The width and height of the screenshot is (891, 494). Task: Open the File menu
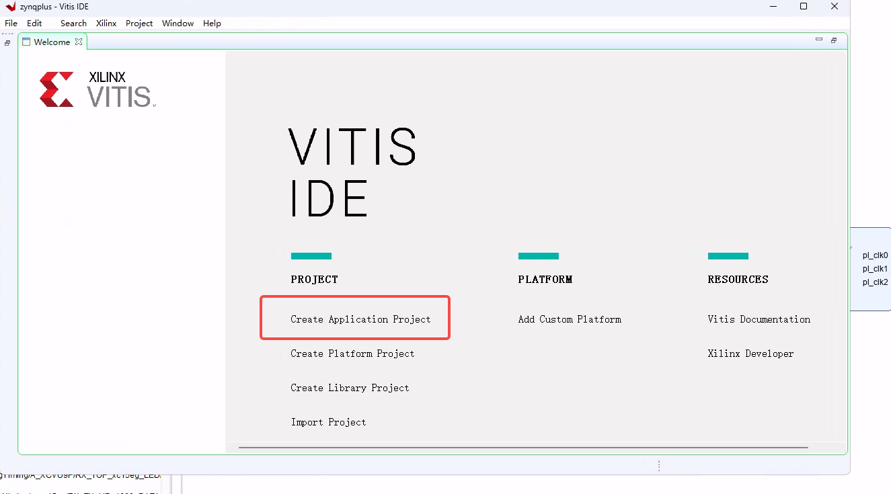pos(11,23)
